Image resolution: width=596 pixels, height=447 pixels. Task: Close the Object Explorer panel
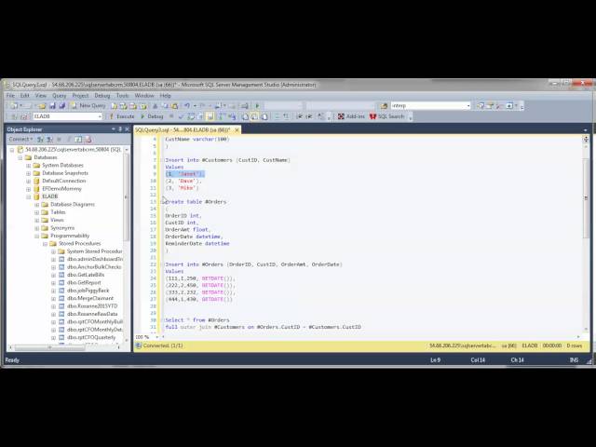pos(127,129)
